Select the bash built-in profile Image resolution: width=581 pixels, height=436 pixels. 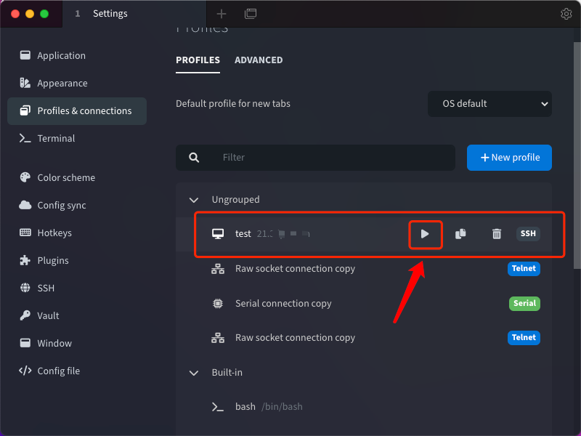coord(245,407)
